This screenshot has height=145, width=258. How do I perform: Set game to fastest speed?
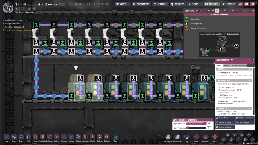[29, 9]
